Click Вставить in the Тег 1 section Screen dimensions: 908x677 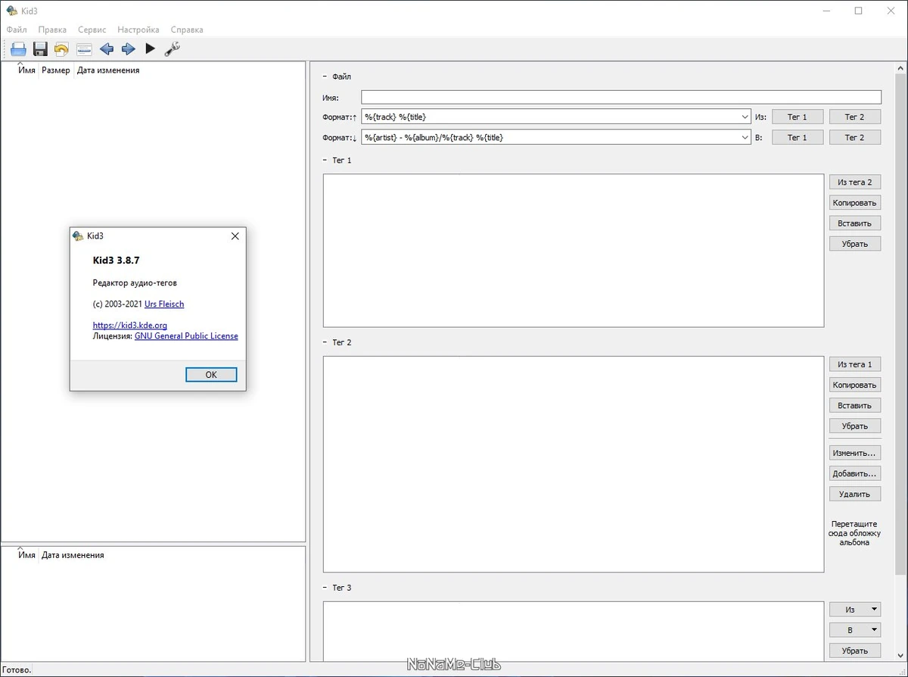[855, 223]
